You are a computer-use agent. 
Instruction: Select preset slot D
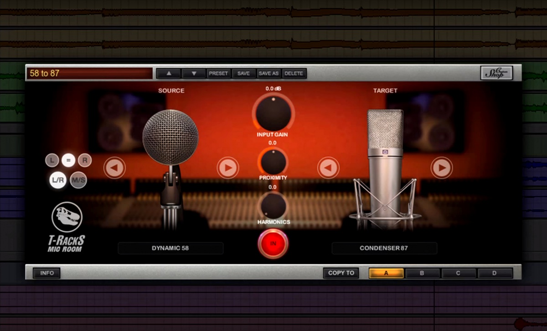[x=495, y=273]
